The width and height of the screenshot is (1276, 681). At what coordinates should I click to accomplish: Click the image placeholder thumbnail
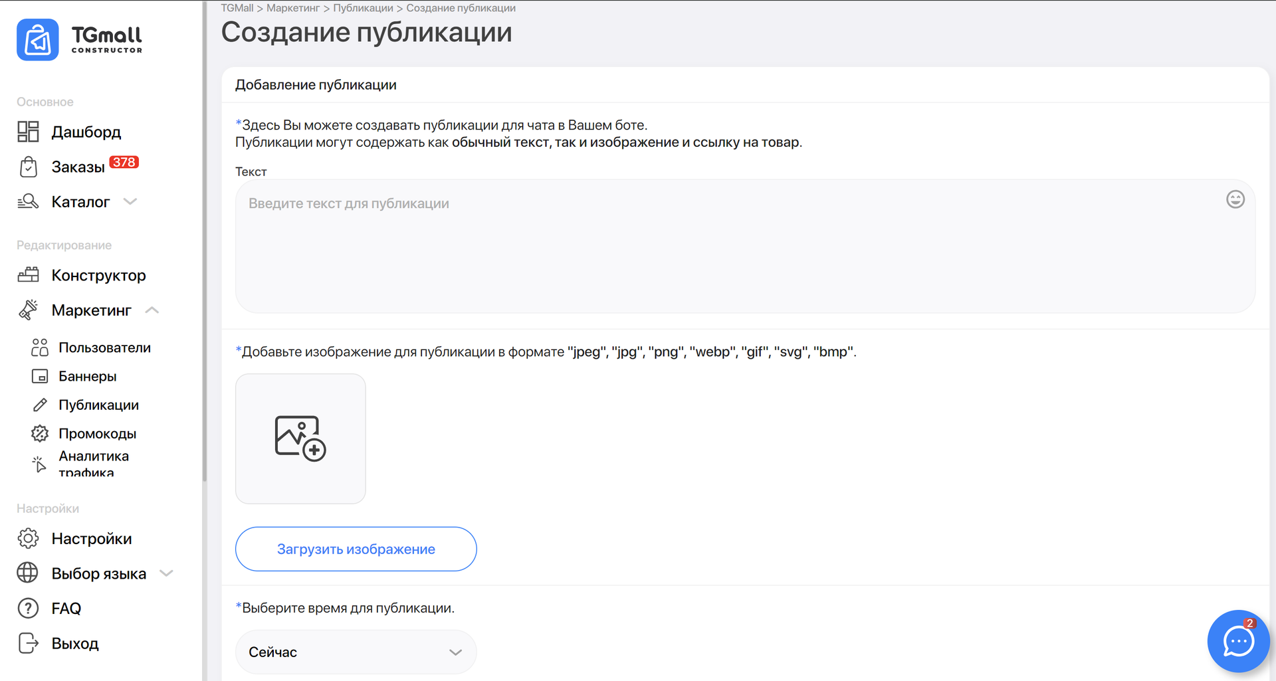pos(300,438)
